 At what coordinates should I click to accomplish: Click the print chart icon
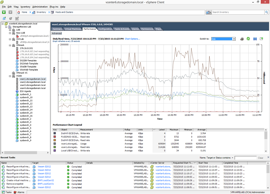[x=242, y=39]
